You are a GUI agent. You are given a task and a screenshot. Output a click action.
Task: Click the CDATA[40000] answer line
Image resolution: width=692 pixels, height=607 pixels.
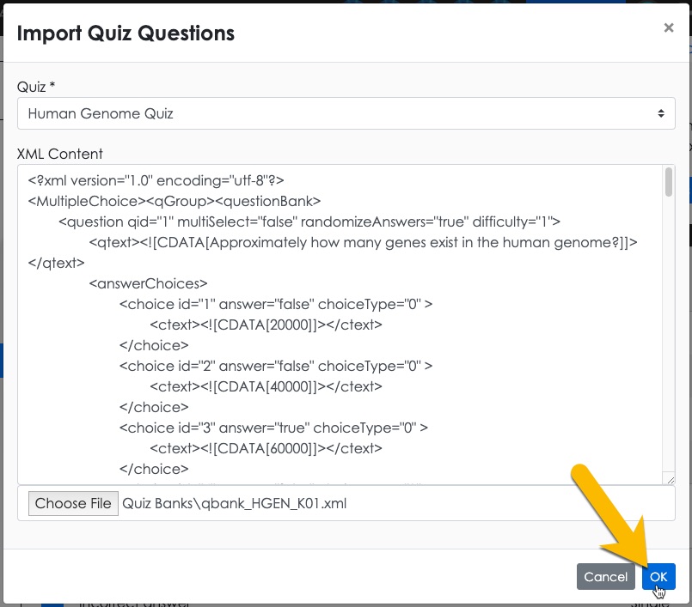coord(266,386)
